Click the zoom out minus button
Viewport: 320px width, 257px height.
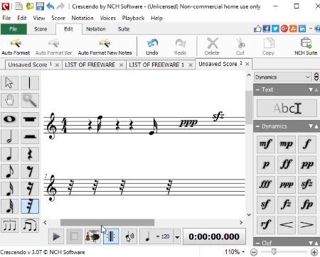coord(254,252)
